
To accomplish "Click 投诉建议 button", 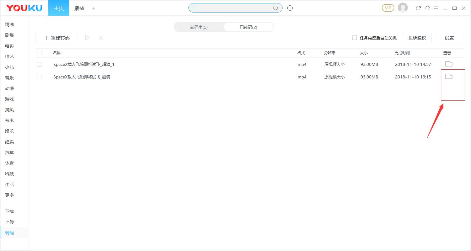I will pyautogui.click(x=417, y=38).
